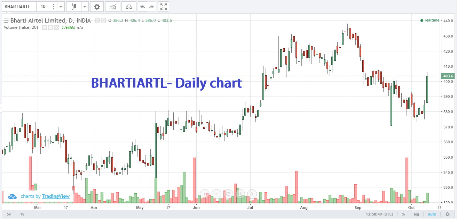Open the indicators icon
Viewport: 457px width, 219px height.
[113, 6]
